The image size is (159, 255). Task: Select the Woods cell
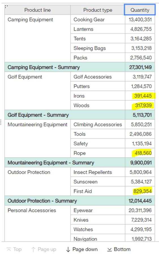click(98, 105)
